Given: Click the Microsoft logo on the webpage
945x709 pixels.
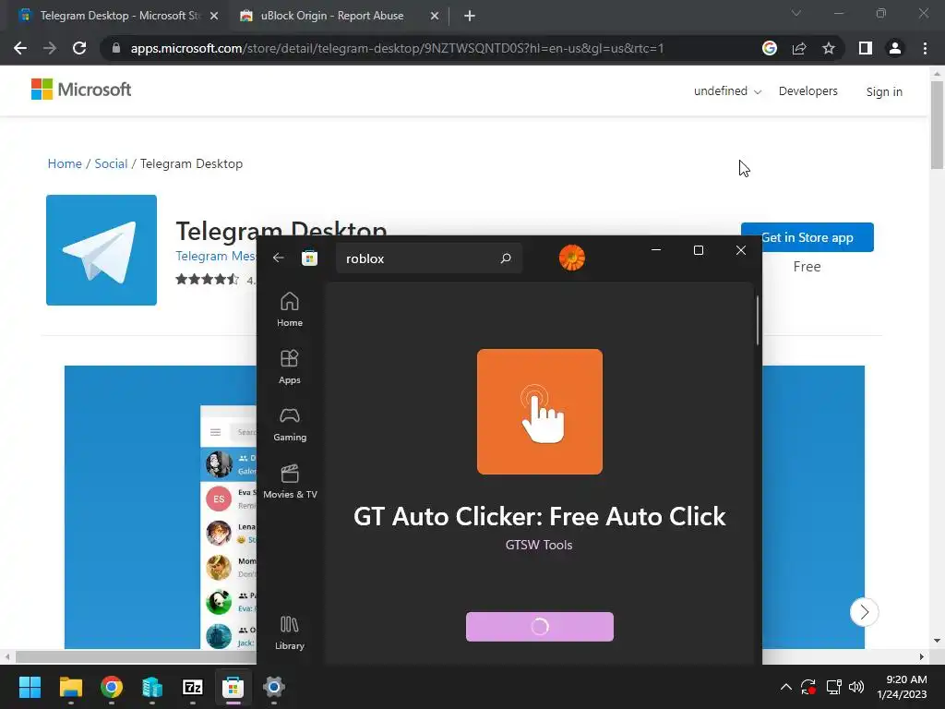Looking at the screenshot, I should click(x=81, y=90).
